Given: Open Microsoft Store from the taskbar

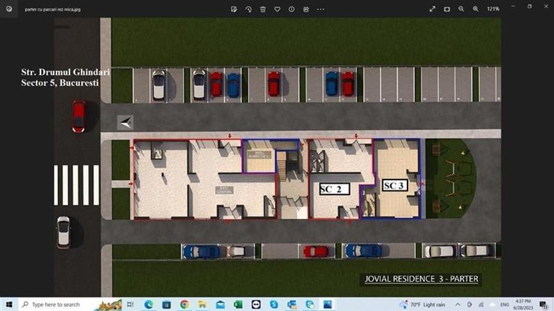Looking at the screenshot, I should click(x=166, y=304).
